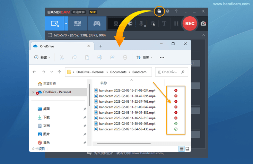The height and width of the screenshot is (164, 253).
Task: Toggle microphone recording in Bandicam
Action: click(x=141, y=24)
